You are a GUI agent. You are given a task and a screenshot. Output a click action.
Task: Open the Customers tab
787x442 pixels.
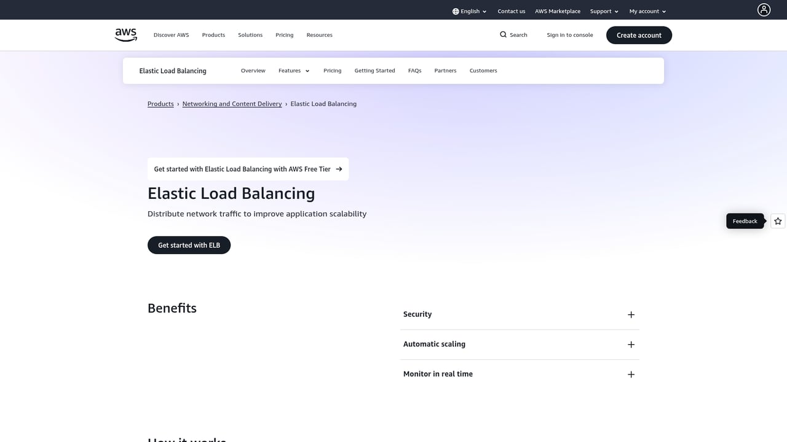point(483,71)
